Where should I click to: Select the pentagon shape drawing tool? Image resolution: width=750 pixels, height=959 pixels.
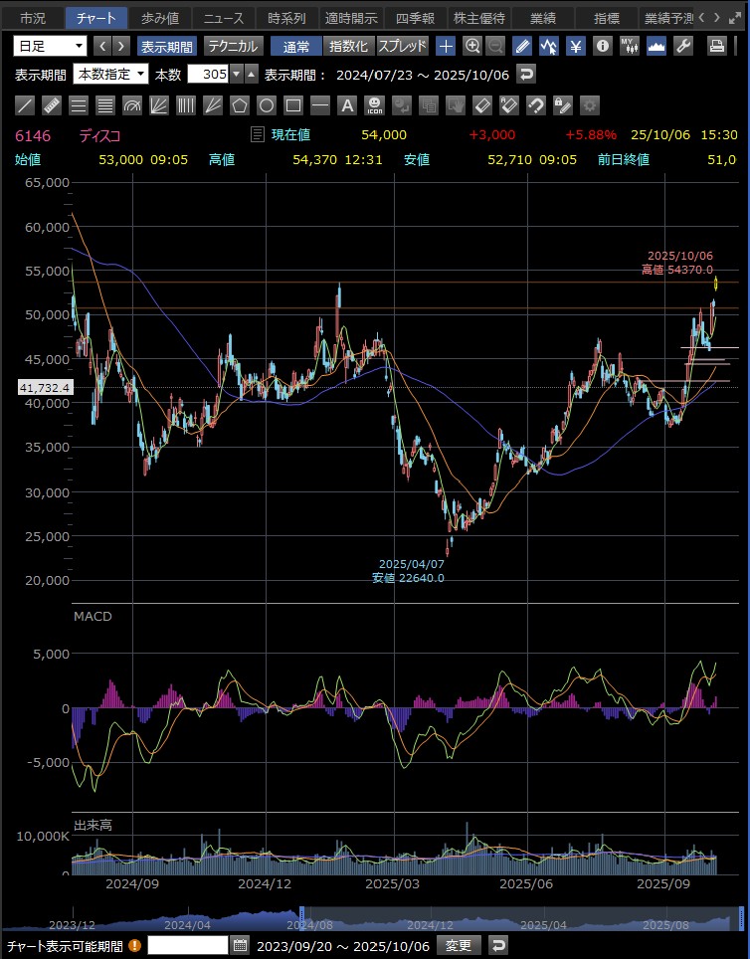coord(240,105)
